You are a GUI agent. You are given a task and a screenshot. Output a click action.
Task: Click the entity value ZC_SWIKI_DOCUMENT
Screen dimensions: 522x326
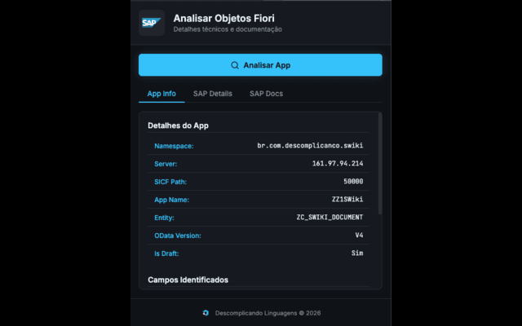[x=330, y=218]
